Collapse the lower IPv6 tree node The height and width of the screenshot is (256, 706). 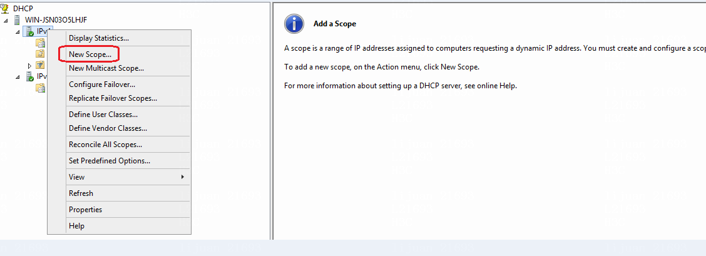click(x=18, y=77)
